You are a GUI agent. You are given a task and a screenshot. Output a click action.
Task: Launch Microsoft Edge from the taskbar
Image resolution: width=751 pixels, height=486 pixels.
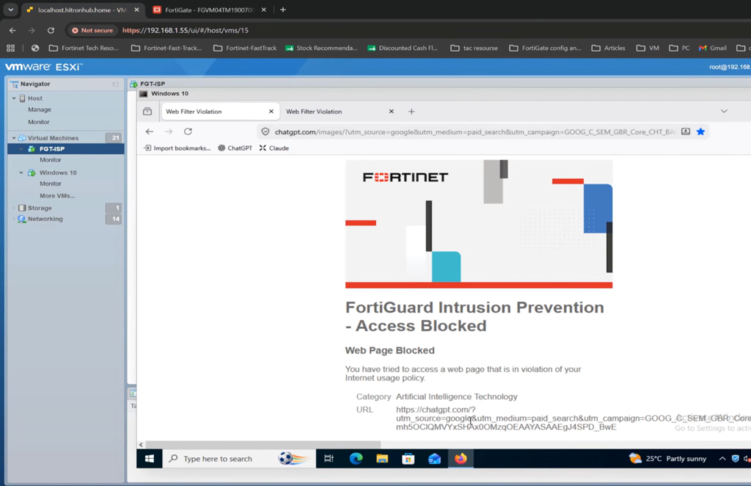click(356, 459)
